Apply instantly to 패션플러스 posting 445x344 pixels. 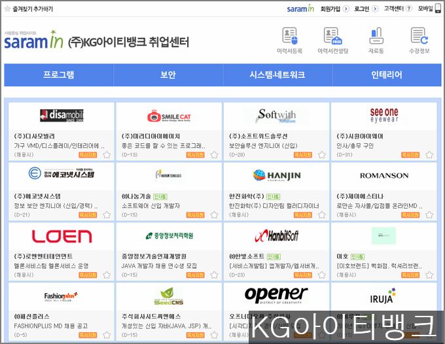(x=88, y=335)
